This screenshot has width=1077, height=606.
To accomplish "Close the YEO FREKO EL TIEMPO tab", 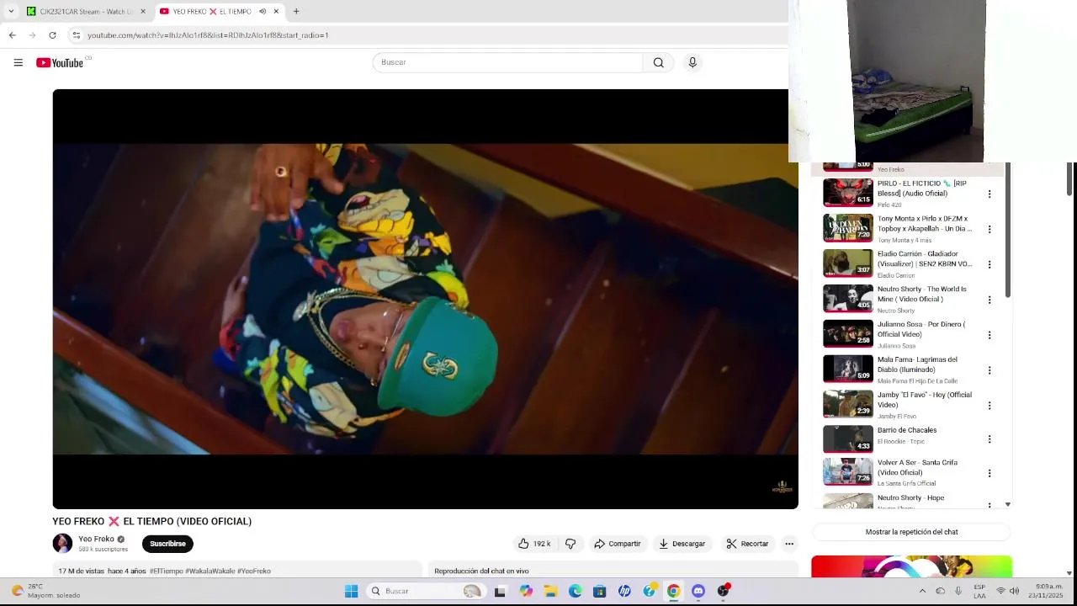I will [276, 11].
